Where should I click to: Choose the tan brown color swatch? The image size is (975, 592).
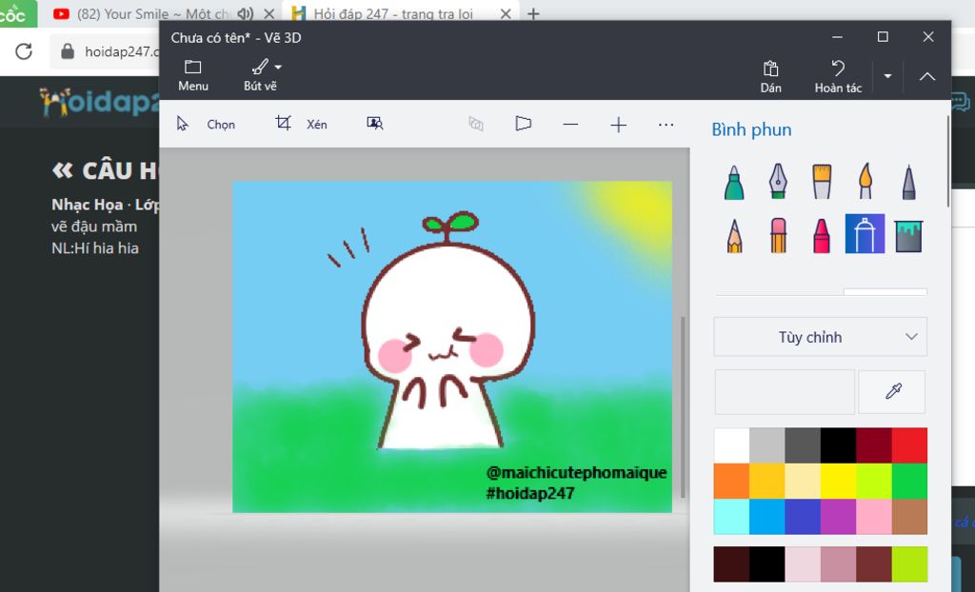click(909, 516)
